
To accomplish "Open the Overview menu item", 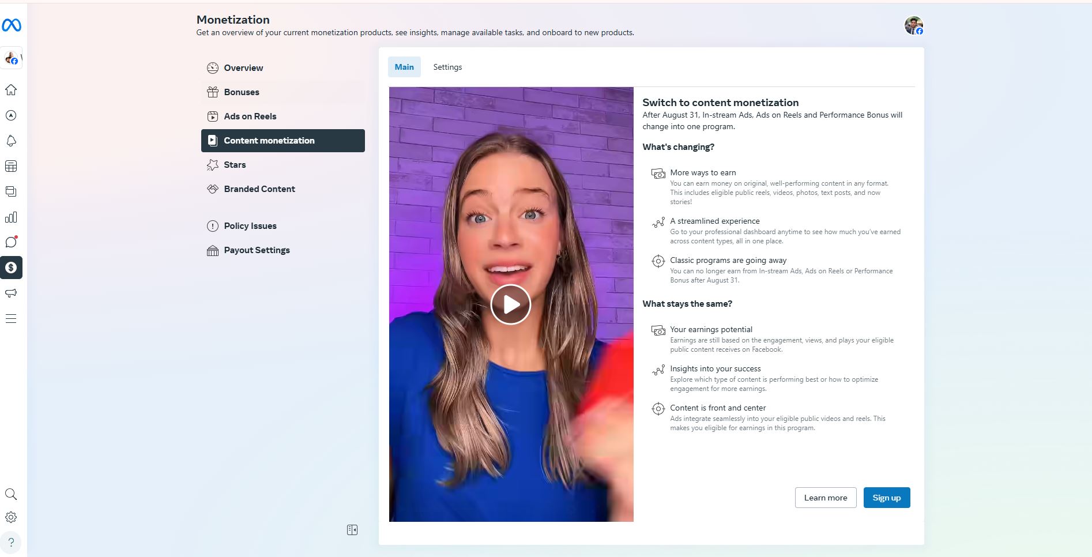I will tap(283, 68).
